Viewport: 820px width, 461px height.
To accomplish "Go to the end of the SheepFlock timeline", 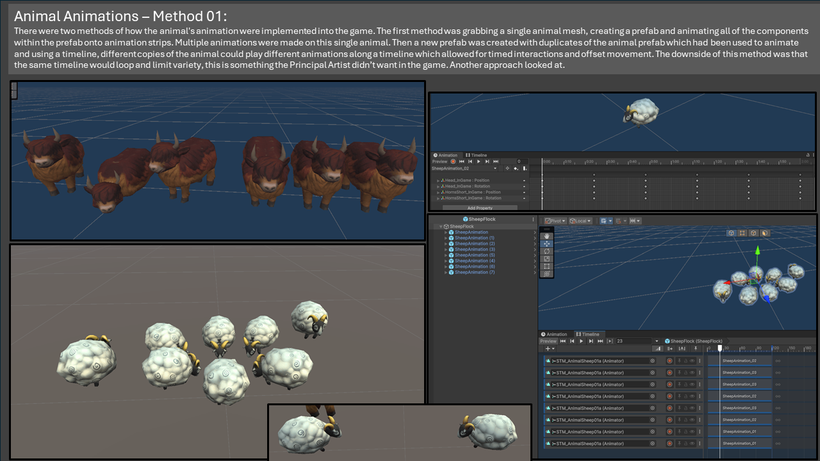I will tap(600, 341).
